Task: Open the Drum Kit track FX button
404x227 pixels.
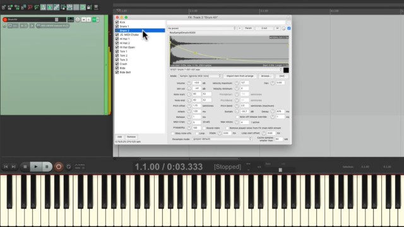Action: tap(94, 20)
